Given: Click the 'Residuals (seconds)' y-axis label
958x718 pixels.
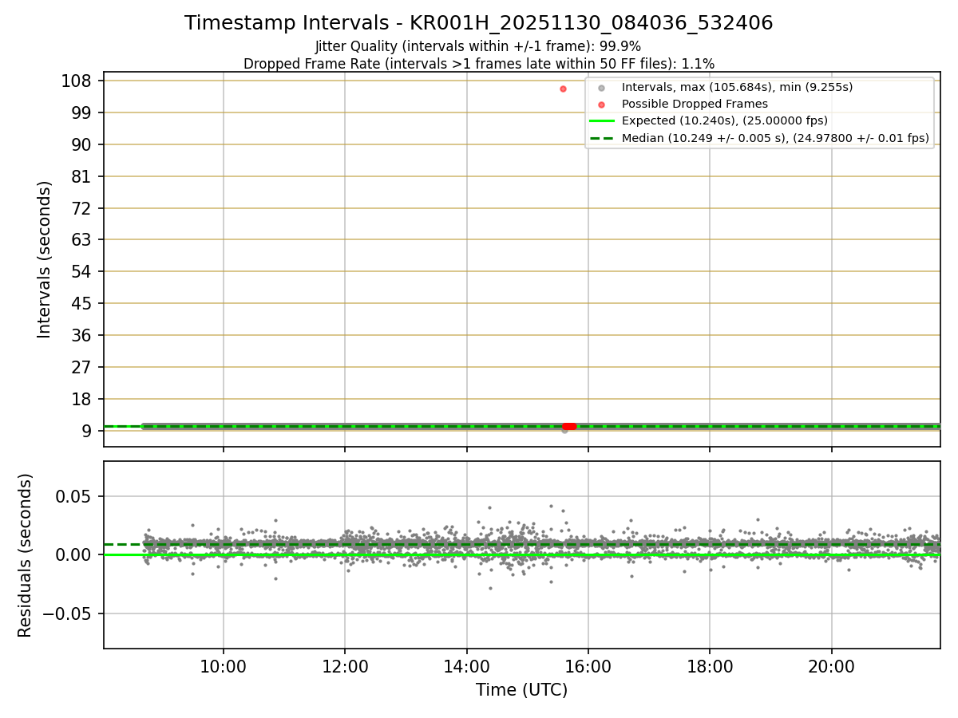Looking at the screenshot, I should pyautogui.click(x=26, y=555).
